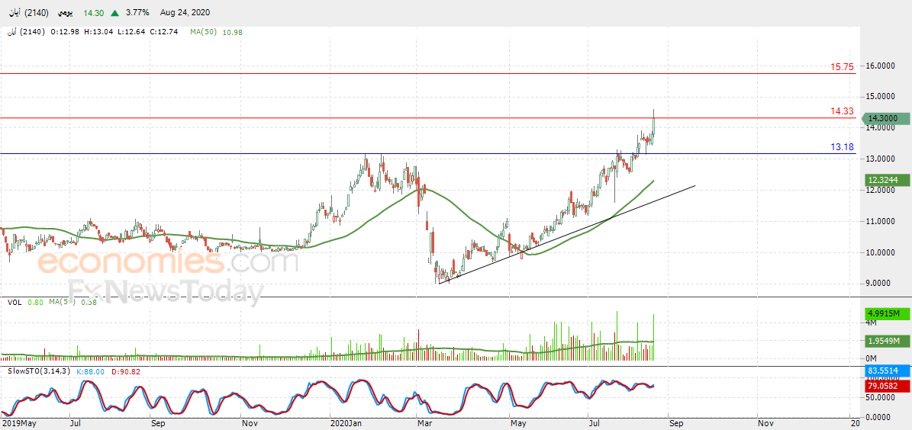The width and height of the screenshot is (912, 430).
Task: Click the 15.75 resistance level label
Action: pos(843,67)
